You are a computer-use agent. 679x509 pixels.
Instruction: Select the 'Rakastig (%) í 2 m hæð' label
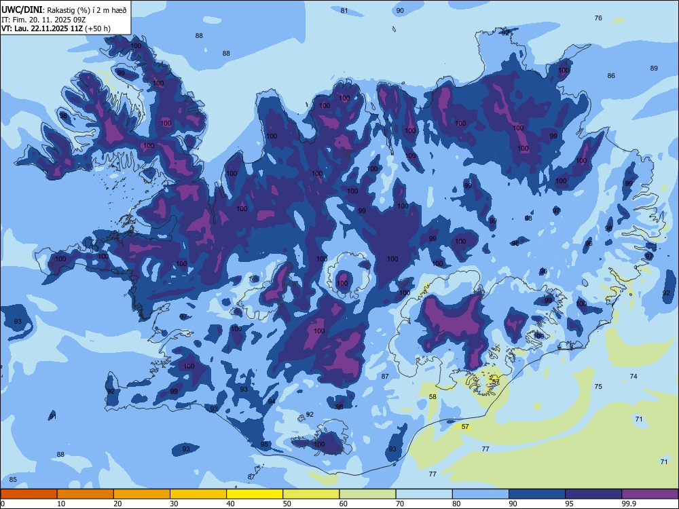[87, 10]
